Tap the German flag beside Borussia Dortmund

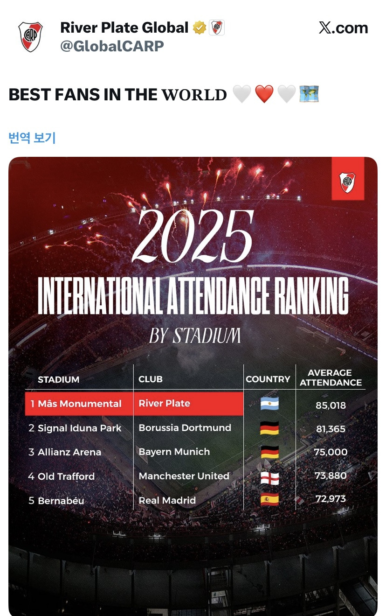pyautogui.click(x=269, y=428)
